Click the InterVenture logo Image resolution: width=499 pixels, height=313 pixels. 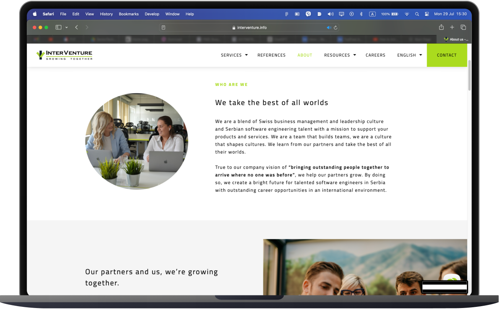coord(64,55)
